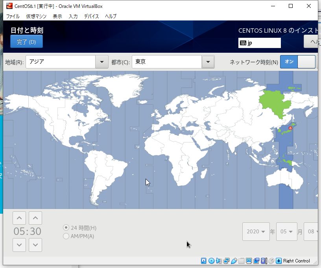Open the 仮想マシン menu
This screenshot has height=268, width=321.
pos(36,17)
